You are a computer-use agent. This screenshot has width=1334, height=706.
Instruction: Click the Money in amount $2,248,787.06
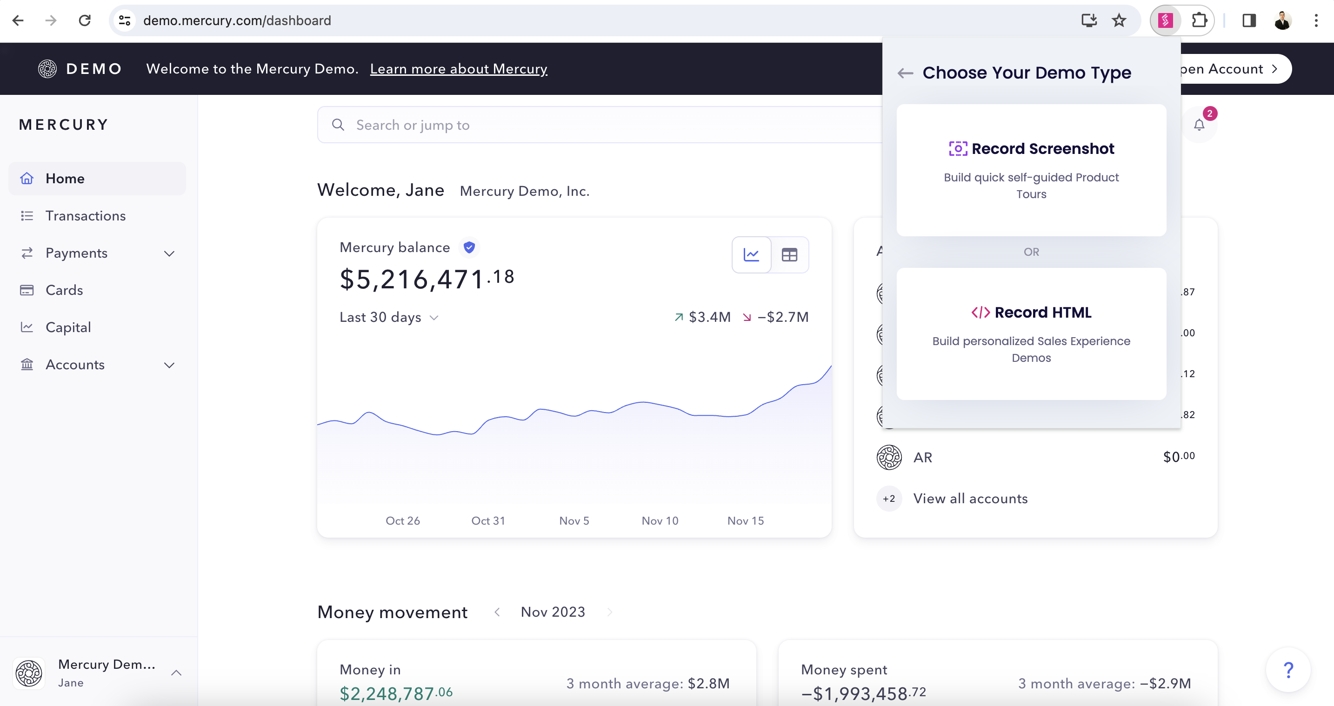[x=396, y=693]
